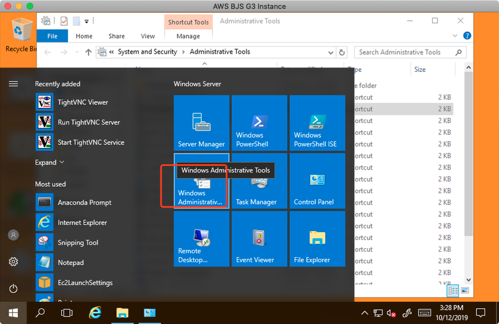Click the Power icon in Start menu
499x324 pixels.
coord(13,289)
